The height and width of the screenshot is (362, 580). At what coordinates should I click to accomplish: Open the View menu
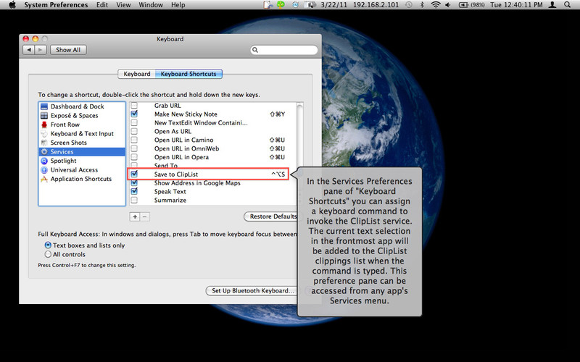pyautogui.click(x=123, y=5)
